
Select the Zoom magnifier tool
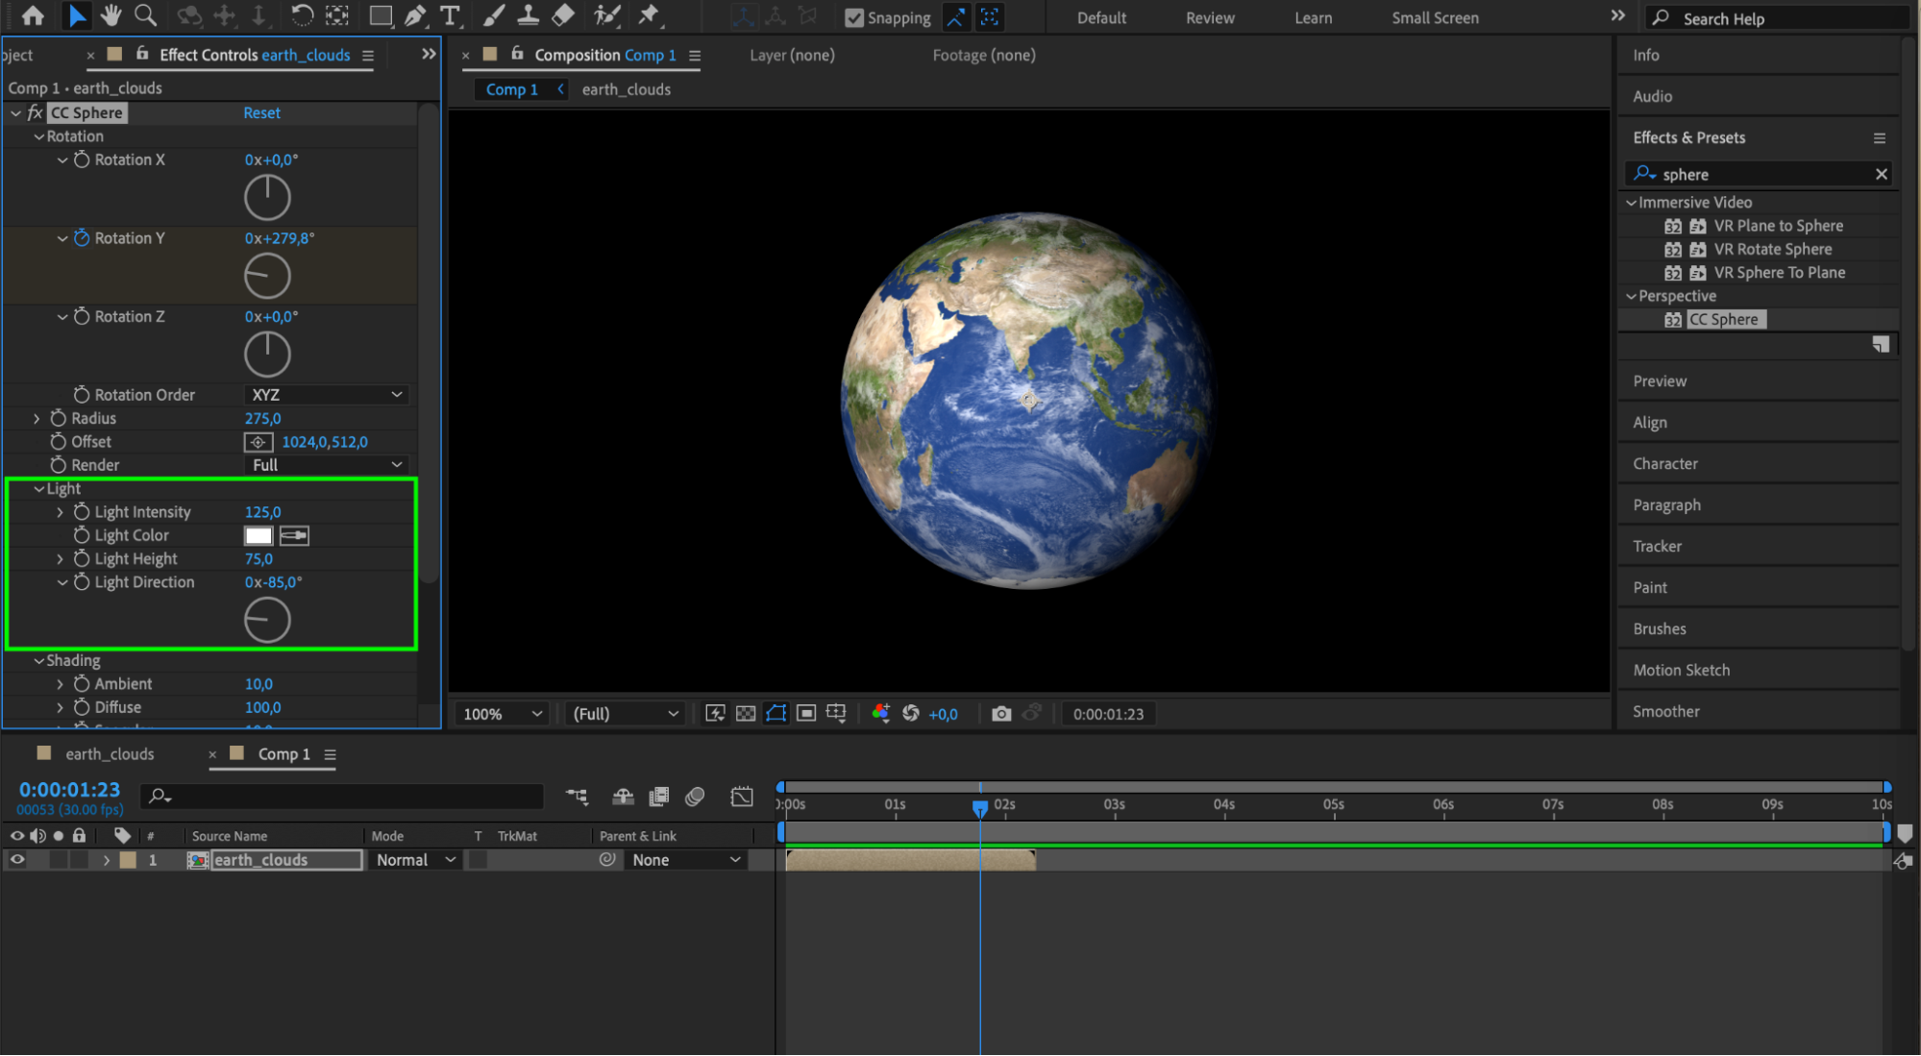[x=145, y=15]
